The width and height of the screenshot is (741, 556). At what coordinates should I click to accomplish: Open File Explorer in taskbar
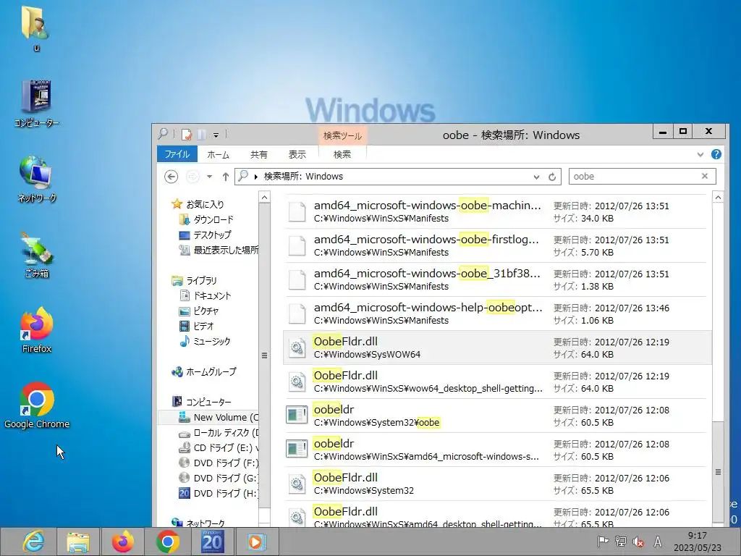pos(78,542)
